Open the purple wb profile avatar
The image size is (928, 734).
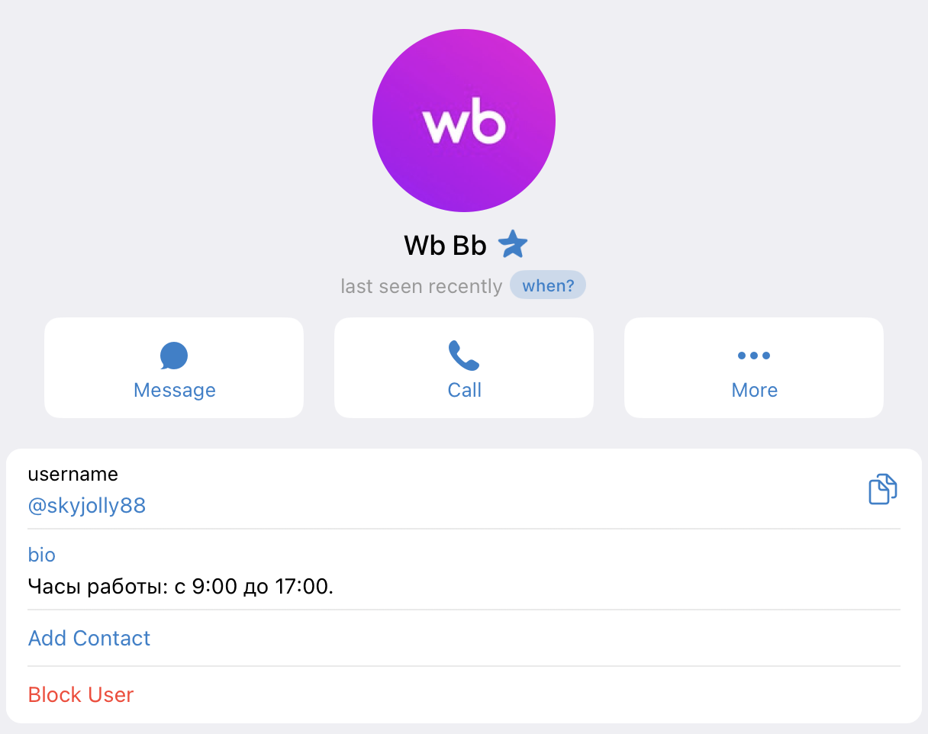464,121
